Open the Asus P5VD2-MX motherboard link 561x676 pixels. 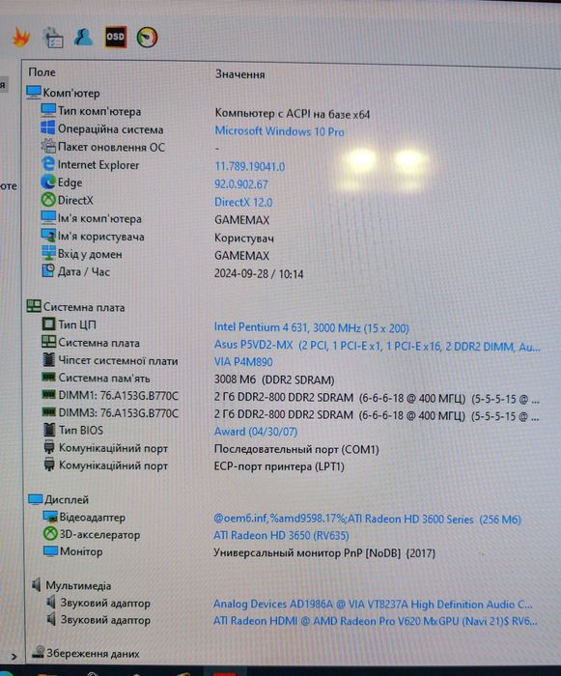(377, 346)
